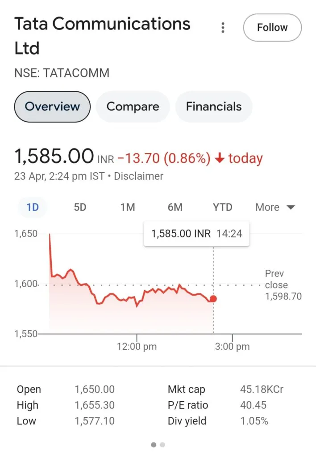Select the 5D chart range
This screenshot has height=458, width=316.
click(80, 207)
